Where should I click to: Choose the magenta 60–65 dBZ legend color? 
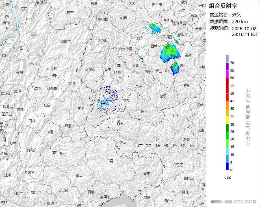(227, 74)
